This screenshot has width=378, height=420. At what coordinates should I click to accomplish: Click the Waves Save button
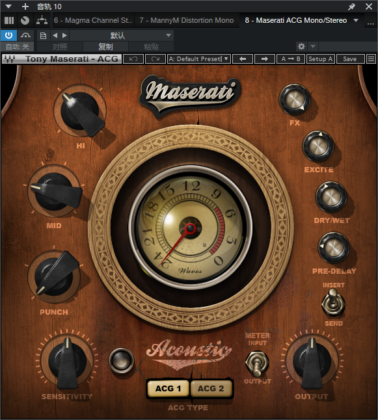pos(350,59)
